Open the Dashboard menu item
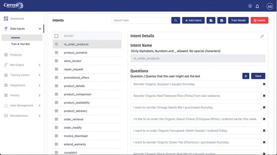 coord(17,19)
